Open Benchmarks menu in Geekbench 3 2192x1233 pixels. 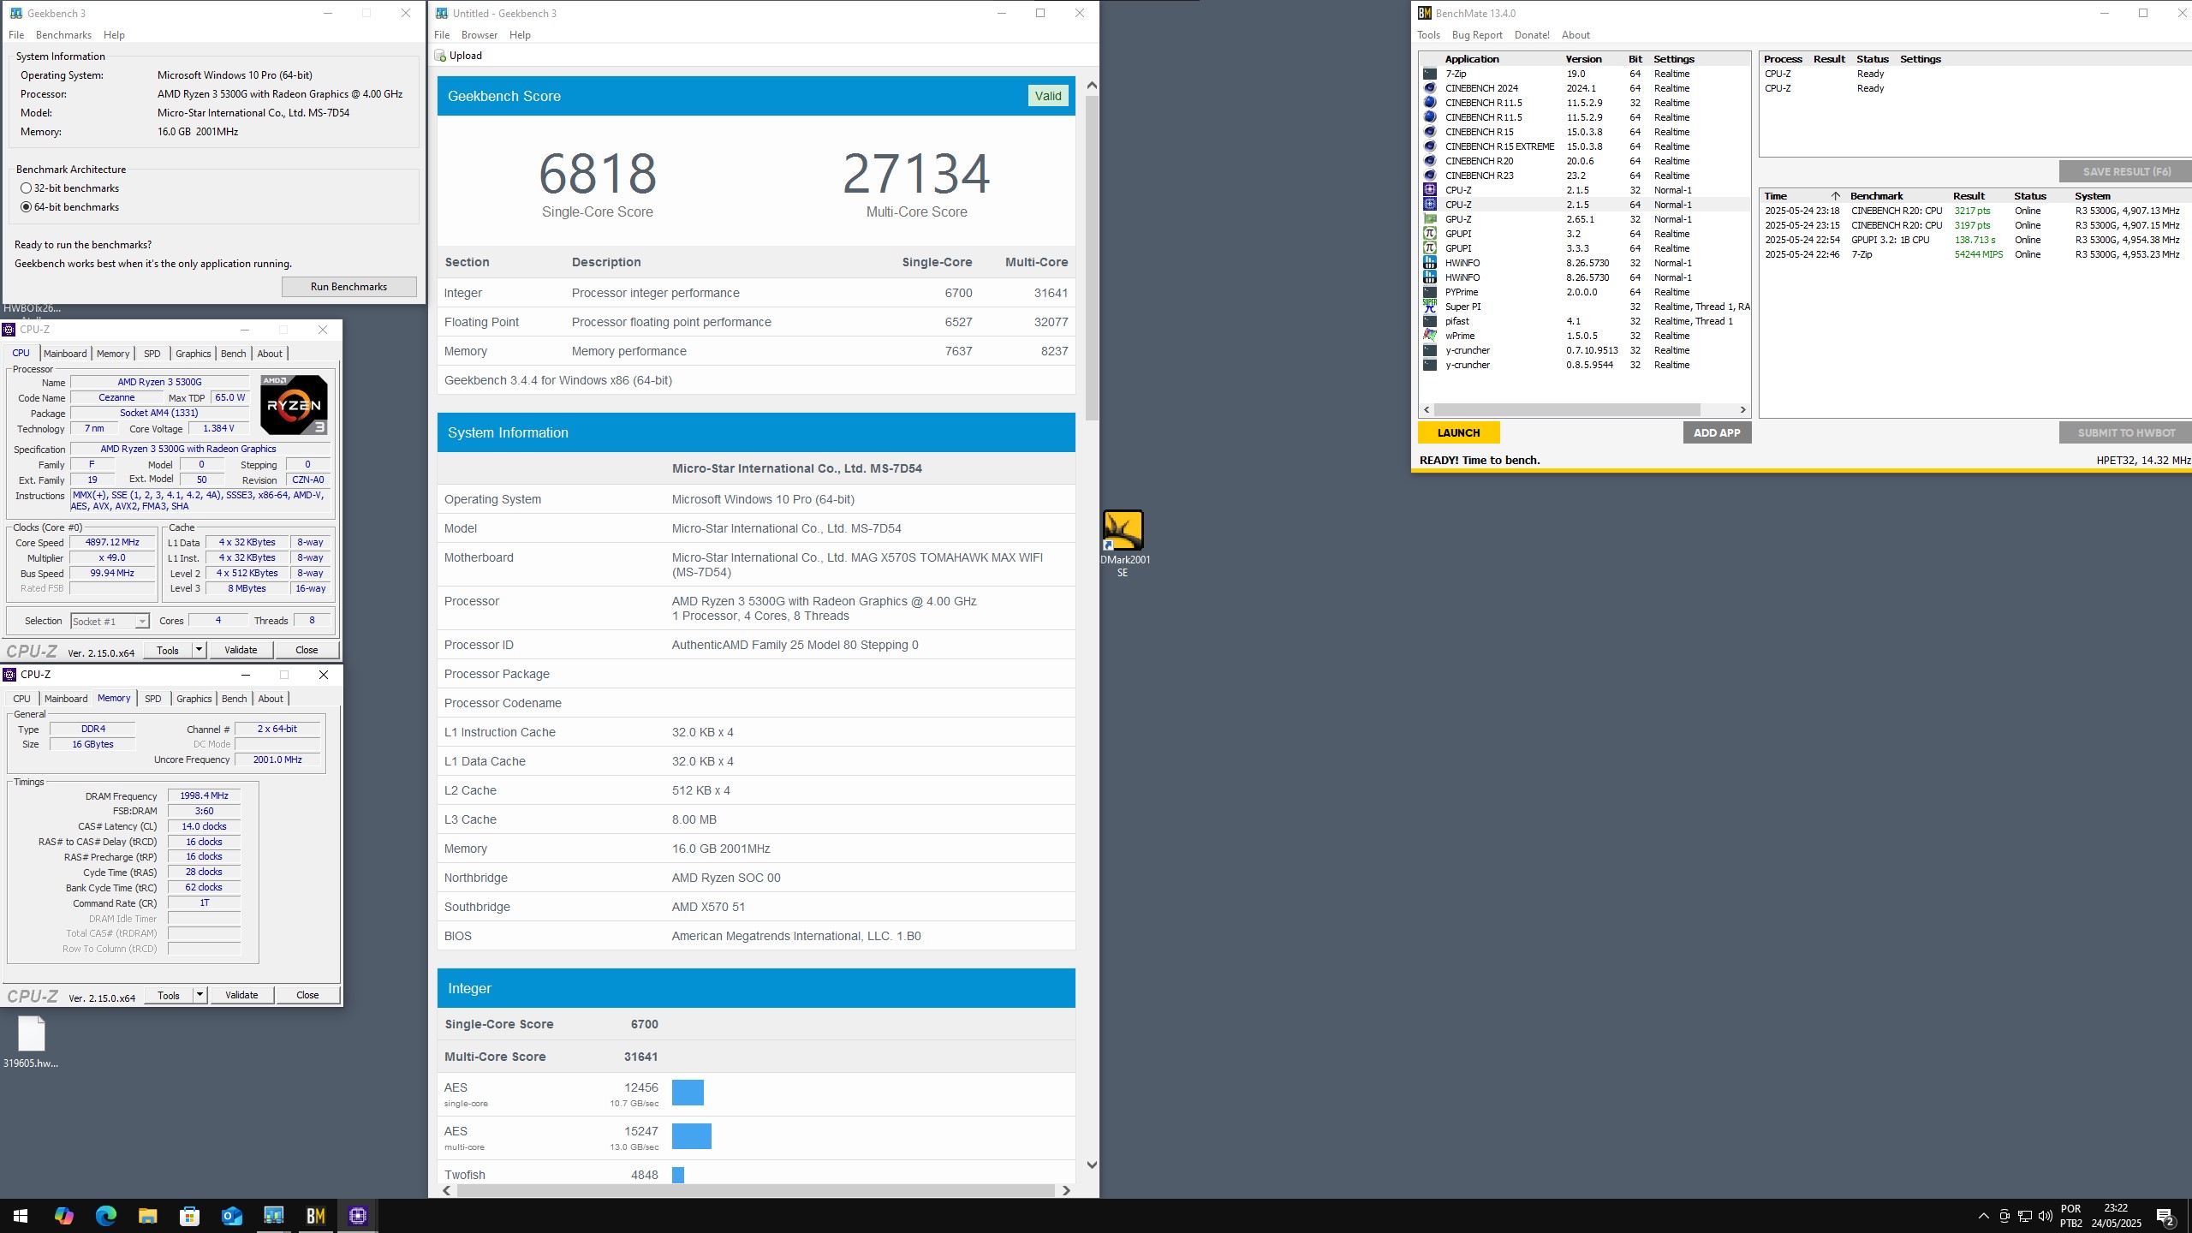(63, 35)
